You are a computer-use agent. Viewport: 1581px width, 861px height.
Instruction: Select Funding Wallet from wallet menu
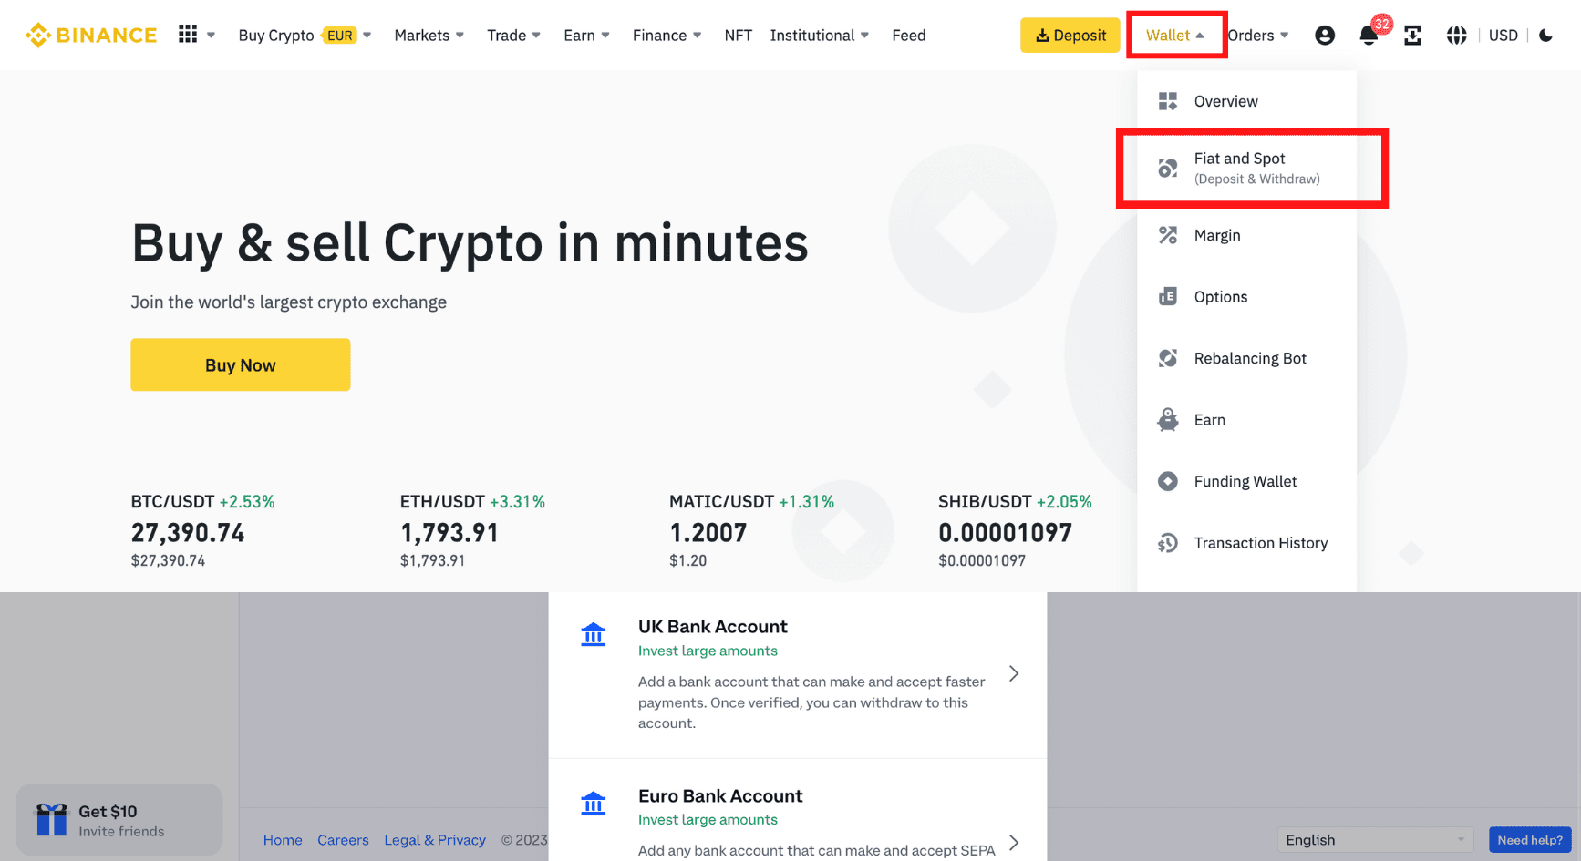click(x=1245, y=481)
